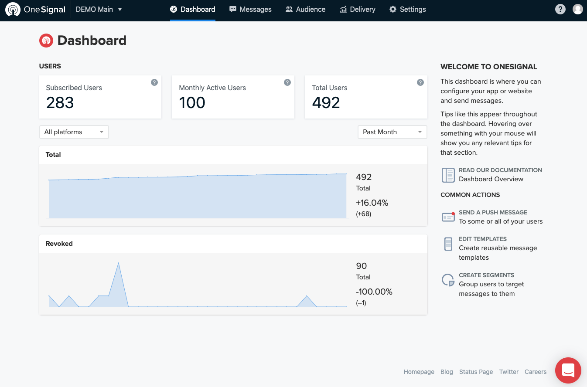Viewport: 587px width, 387px height.
Task: Click the Create Segments link
Action: 486,275
